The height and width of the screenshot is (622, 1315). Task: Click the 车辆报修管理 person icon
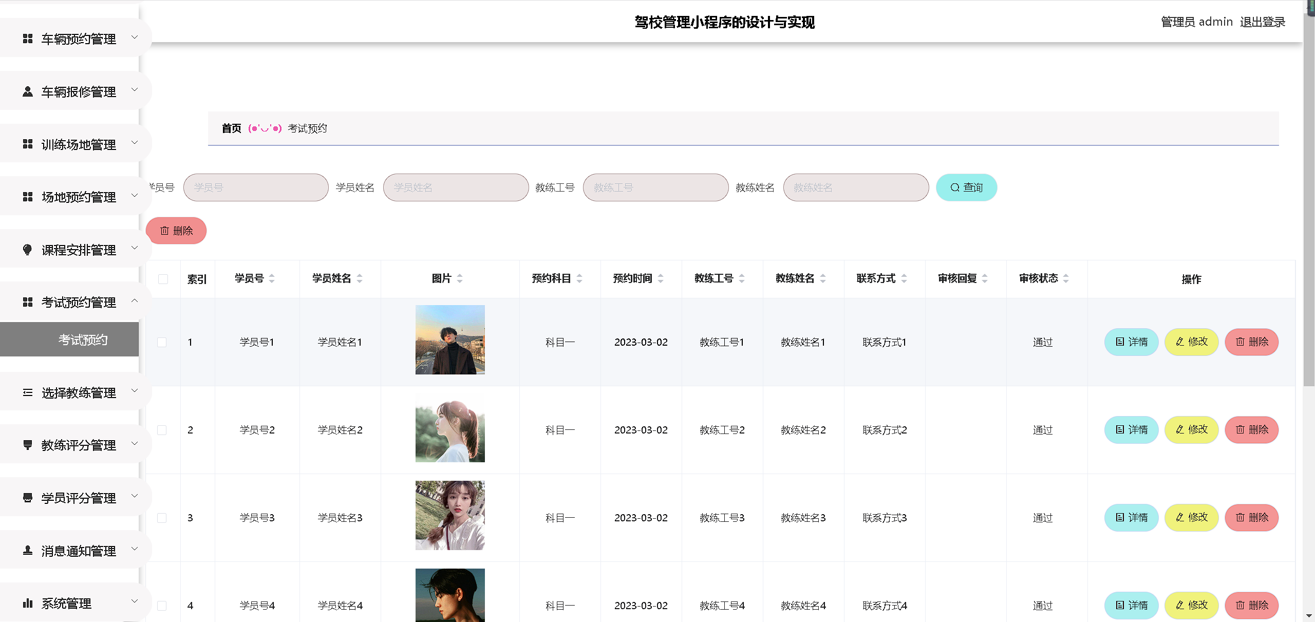(x=28, y=91)
